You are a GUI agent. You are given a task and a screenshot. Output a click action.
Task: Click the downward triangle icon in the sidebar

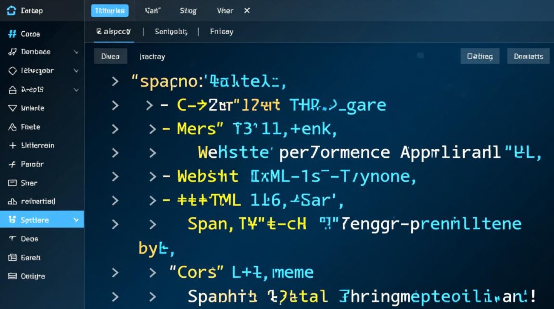(12, 108)
